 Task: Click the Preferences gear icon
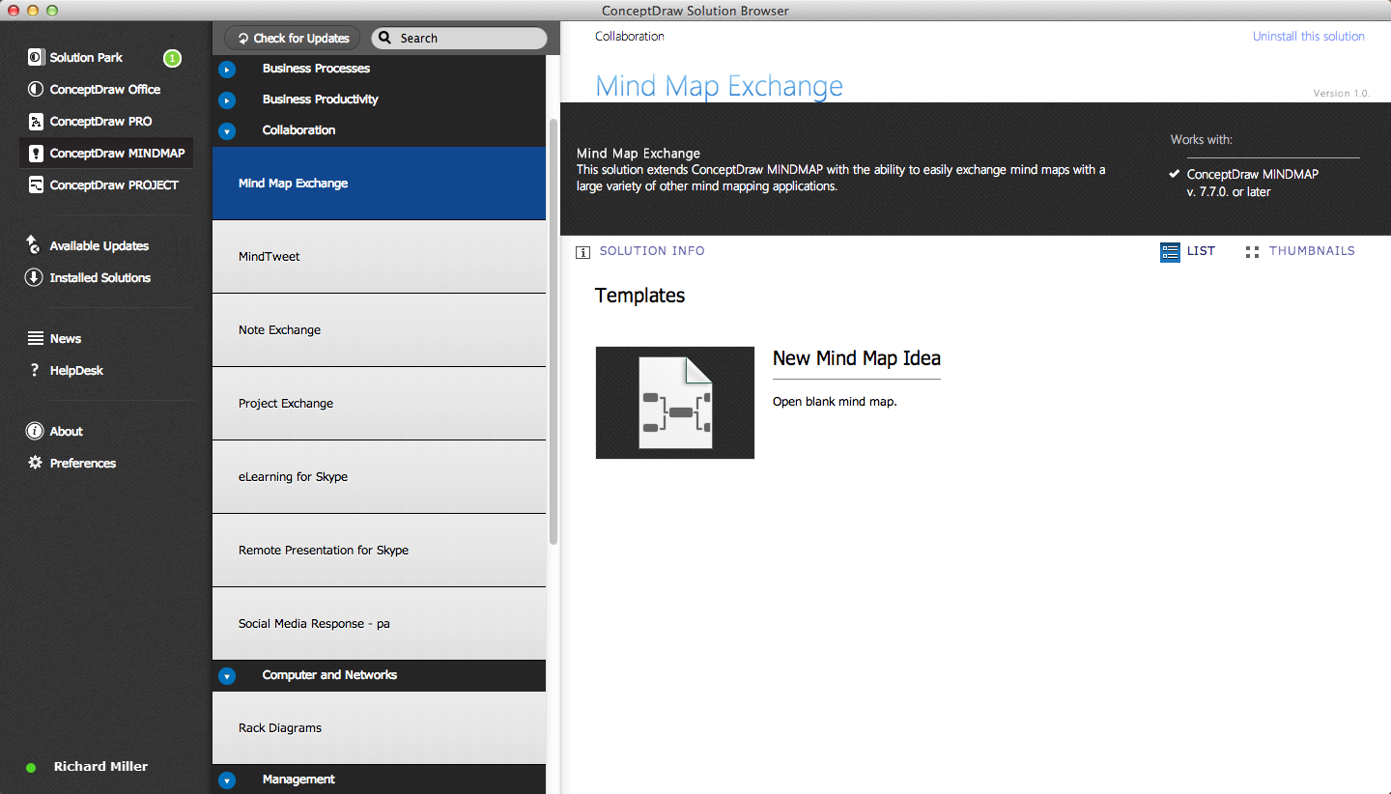35,464
